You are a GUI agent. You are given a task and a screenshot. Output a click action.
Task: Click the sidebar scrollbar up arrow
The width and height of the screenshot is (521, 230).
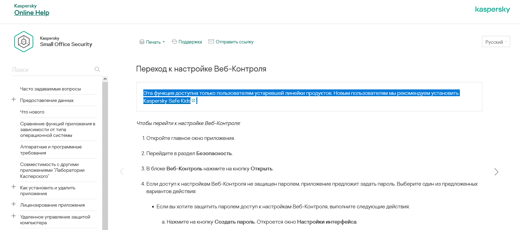coord(105,79)
